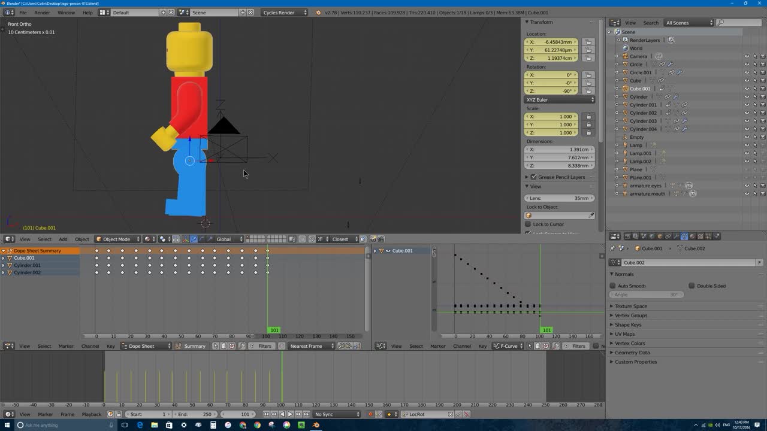The width and height of the screenshot is (767, 431).
Task: Open the Object Mode dropdown
Action: pyautogui.click(x=118, y=239)
